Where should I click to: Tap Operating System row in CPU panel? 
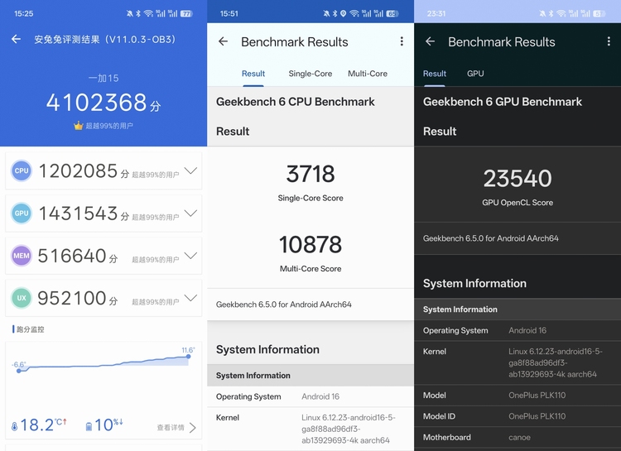click(x=310, y=396)
